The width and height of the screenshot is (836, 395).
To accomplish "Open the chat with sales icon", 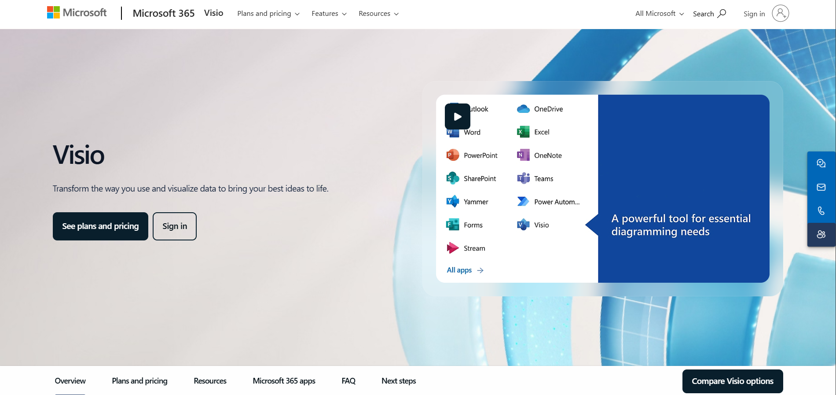I will 821,163.
